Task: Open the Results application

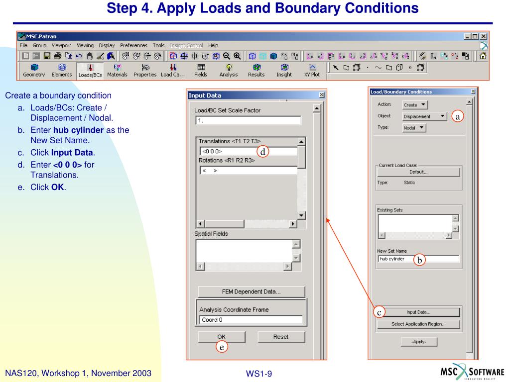Action: (256, 71)
